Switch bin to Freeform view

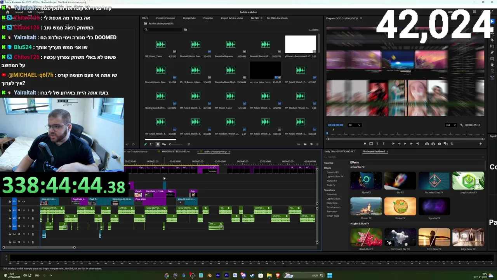pos(164,144)
